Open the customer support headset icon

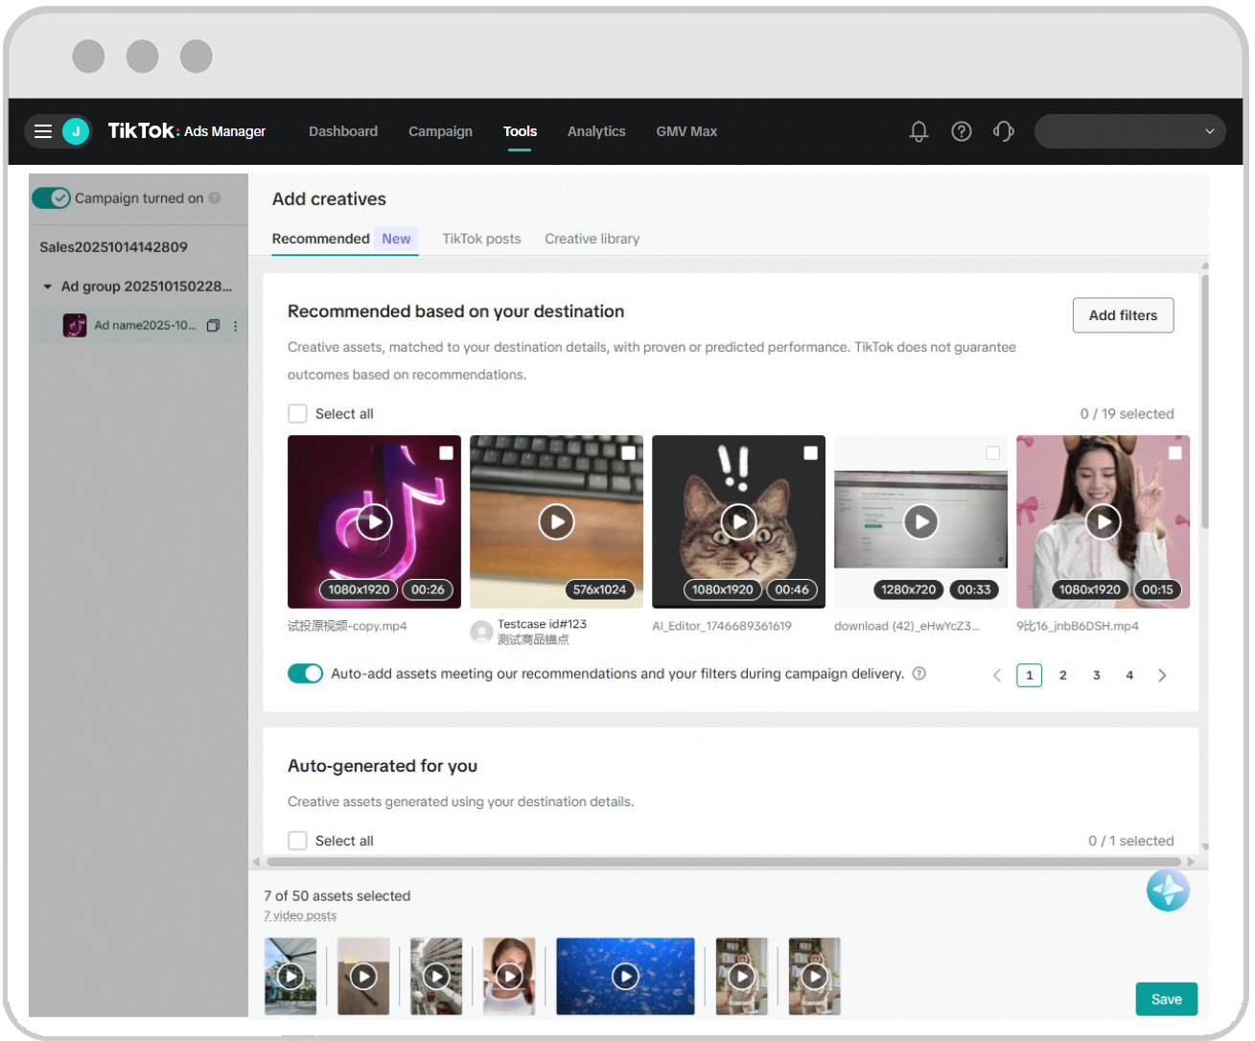(1004, 131)
